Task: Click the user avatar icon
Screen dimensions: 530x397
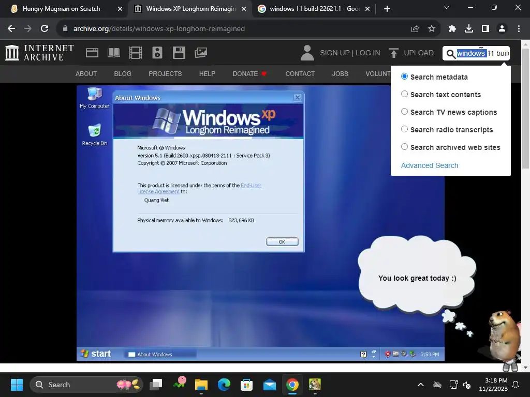Action: 307,53
